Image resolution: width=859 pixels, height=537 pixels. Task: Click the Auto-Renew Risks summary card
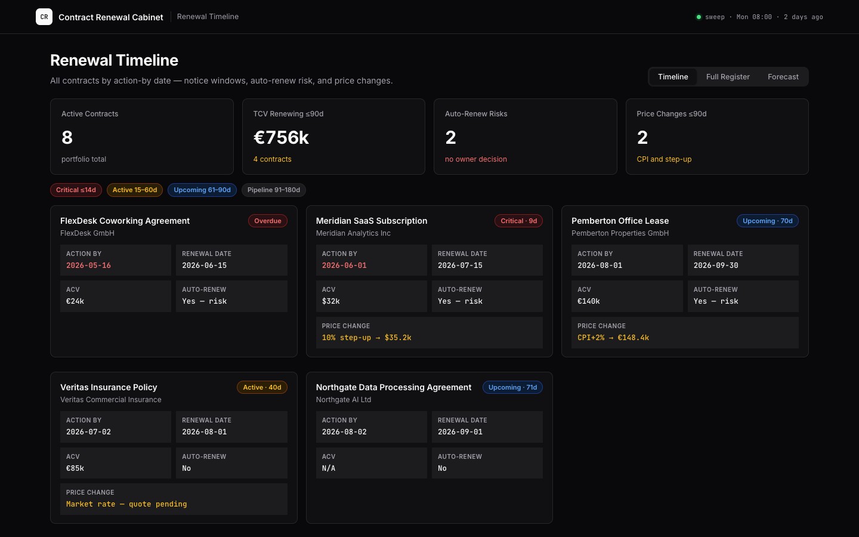pos(526,137)
